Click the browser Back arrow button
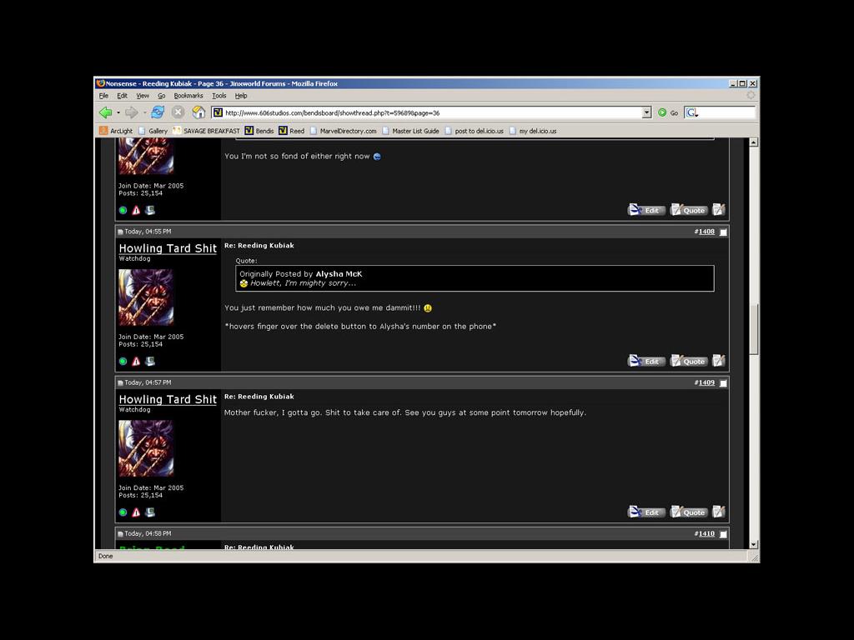 [105, 112]
